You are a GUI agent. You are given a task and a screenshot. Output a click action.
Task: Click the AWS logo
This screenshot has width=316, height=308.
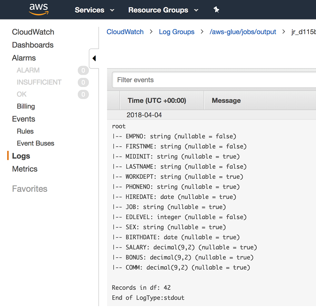click(38, 9)
